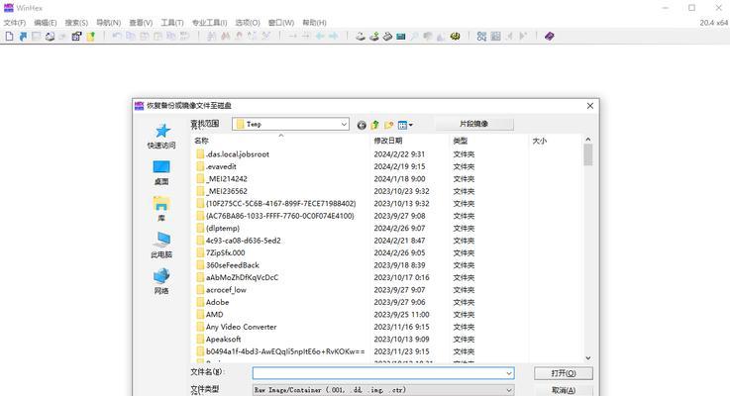
Task: Open the File (F) menu
Action: (x=15, y=23)
